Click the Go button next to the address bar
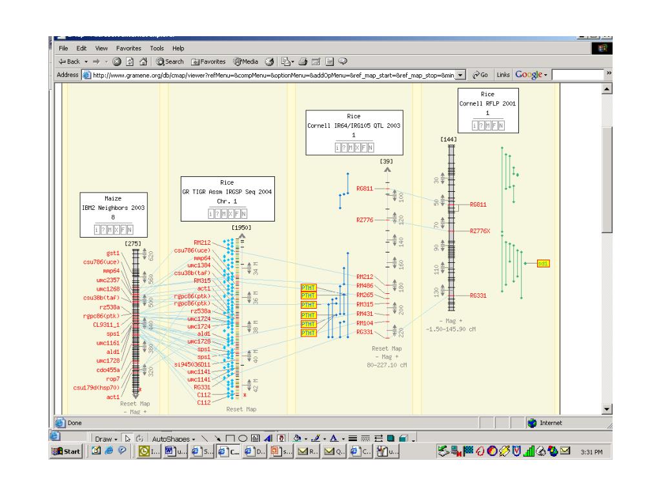 (x=480, y=75)
